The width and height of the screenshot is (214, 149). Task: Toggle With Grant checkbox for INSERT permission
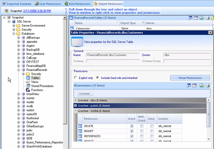click(x=142, y=131)
